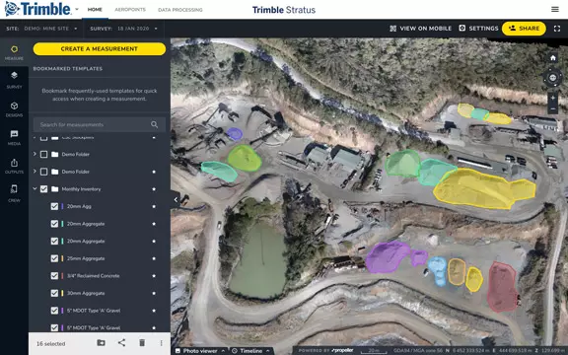This screenshot has width=568, height=355.
Task: Switch to the Home tab
Action: click(95, 10)
